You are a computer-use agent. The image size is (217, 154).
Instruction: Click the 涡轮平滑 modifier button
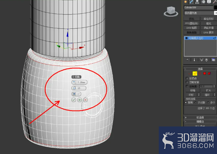click(208, 28)
